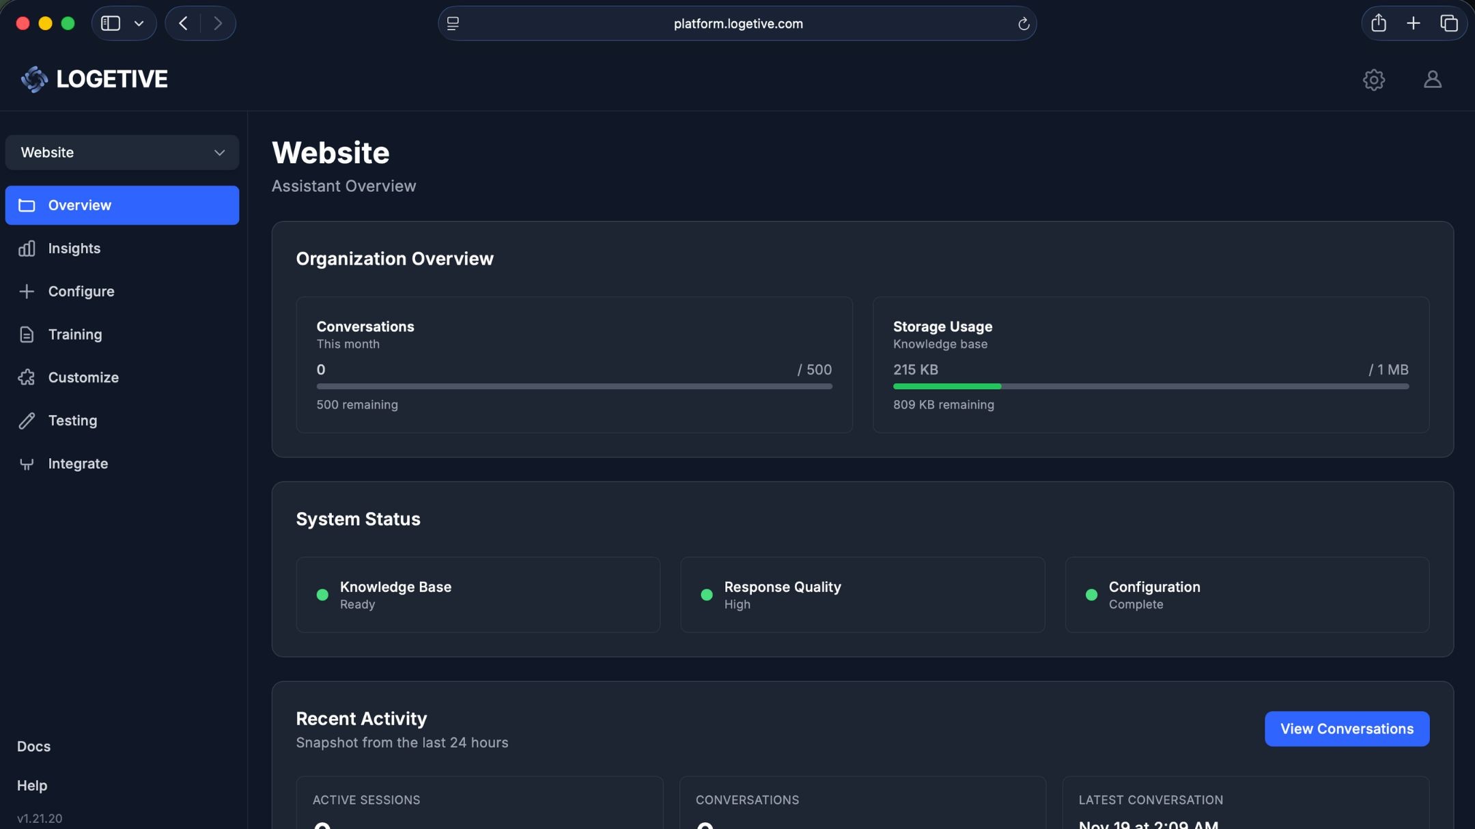Click the browser share icon

pyautogui.click(x=1378, y=23)
